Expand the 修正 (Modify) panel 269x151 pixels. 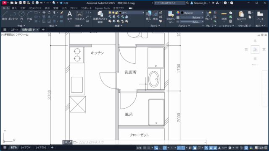(53, 26)
